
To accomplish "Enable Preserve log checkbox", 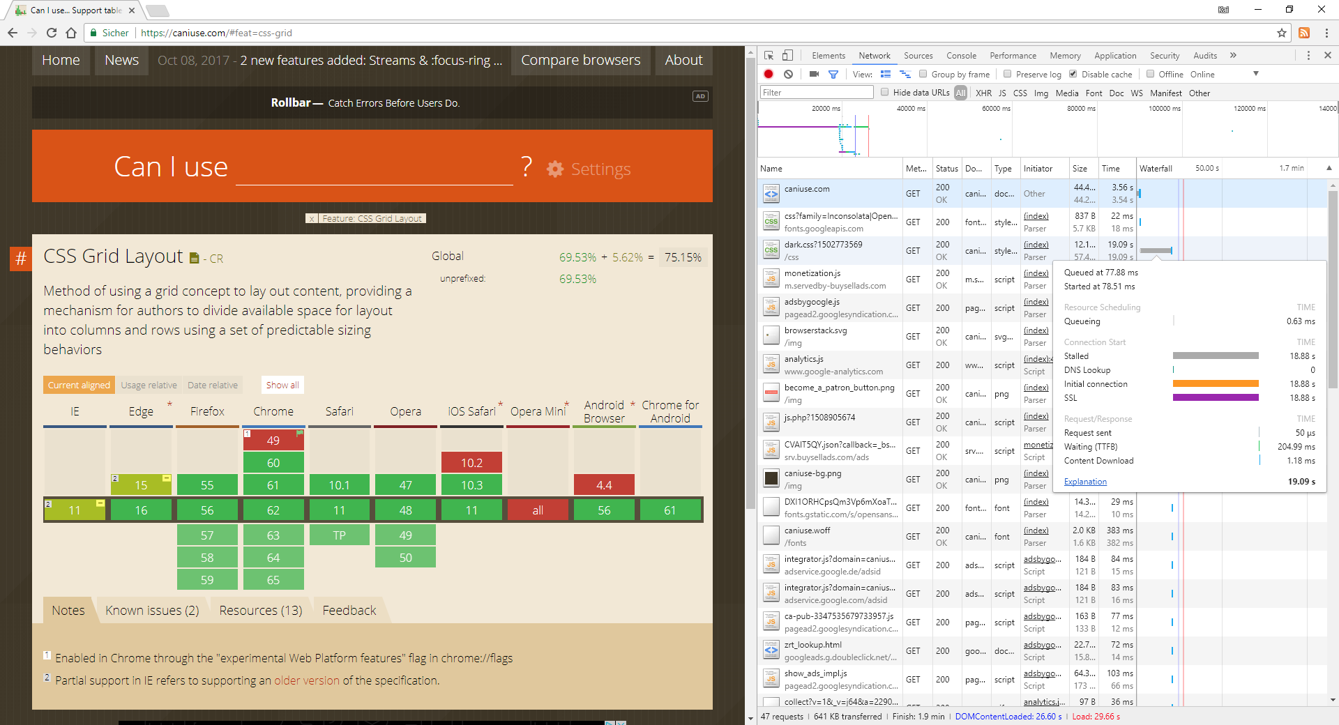I will point(1007,74).
